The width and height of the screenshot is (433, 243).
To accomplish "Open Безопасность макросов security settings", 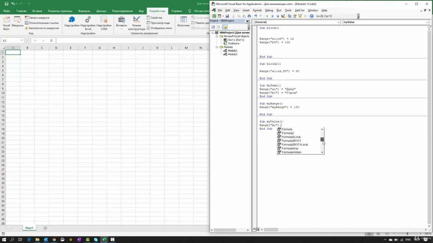I will (x=42, y=28).
